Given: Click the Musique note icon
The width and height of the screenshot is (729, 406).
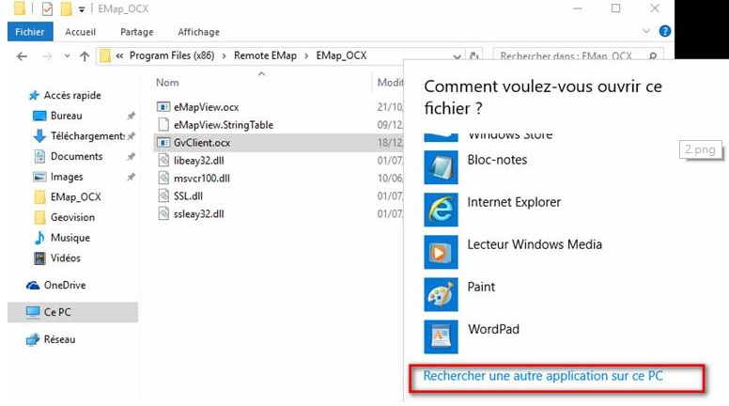Looking at the screenshot, I should (x=40, y=238).
